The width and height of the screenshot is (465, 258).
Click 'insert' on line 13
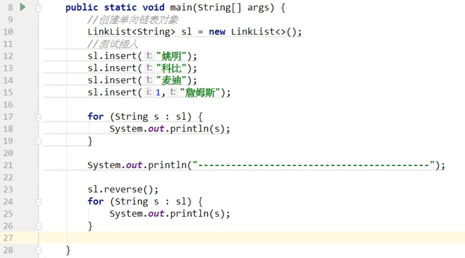120,68
